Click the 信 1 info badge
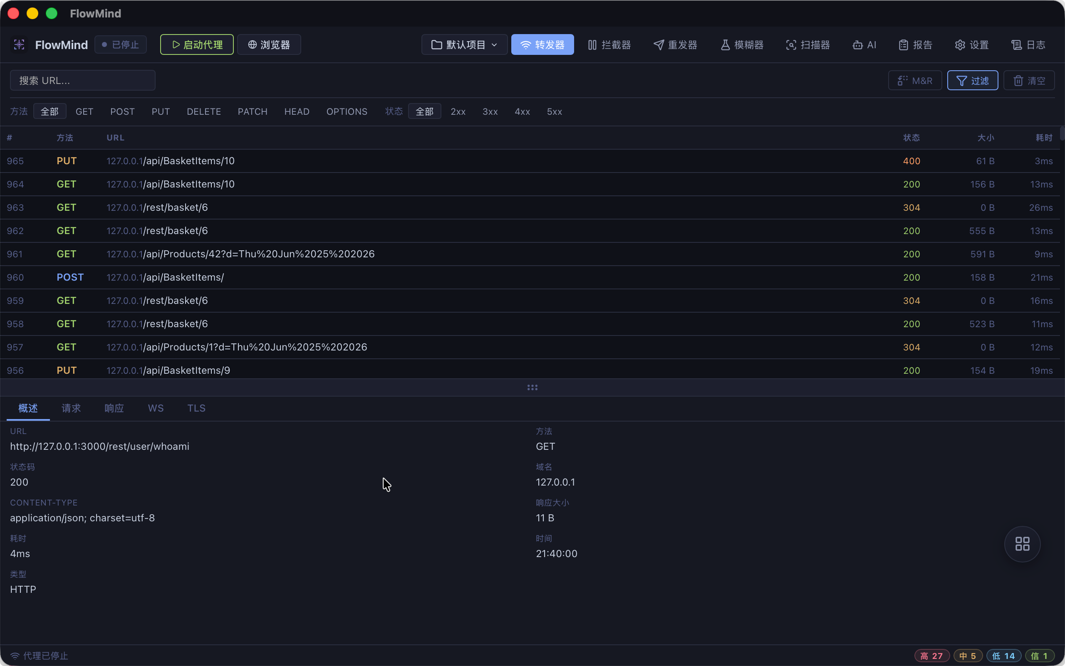1065x666 pixels. [x=1040, y=656]
